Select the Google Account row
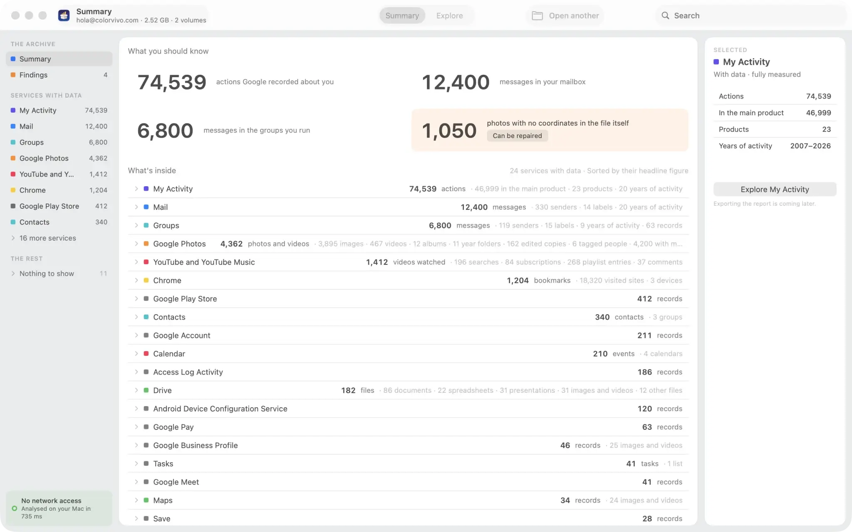852x532 pixels. coord(408,335)
